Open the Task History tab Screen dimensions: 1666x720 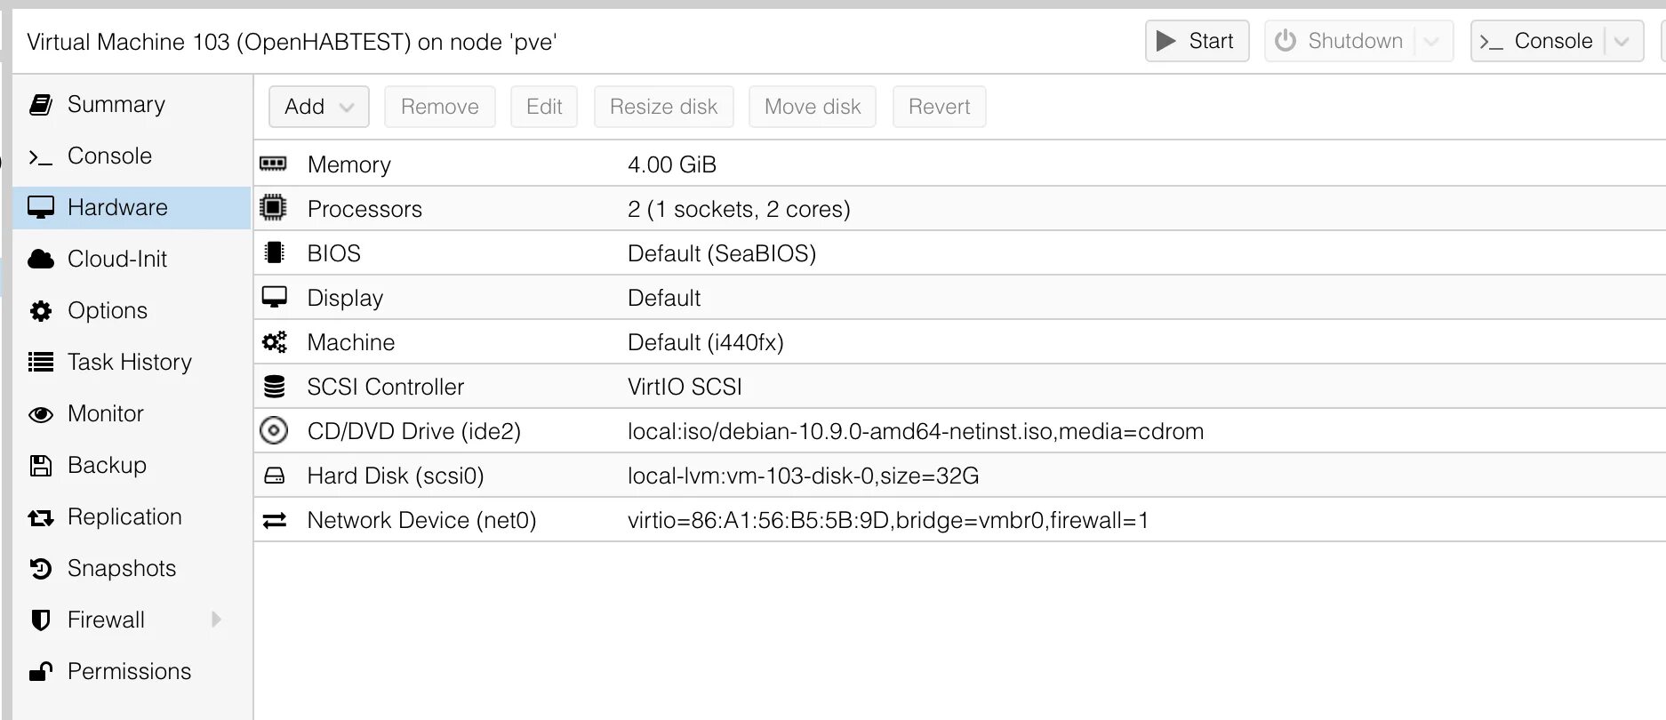[129, 362]
